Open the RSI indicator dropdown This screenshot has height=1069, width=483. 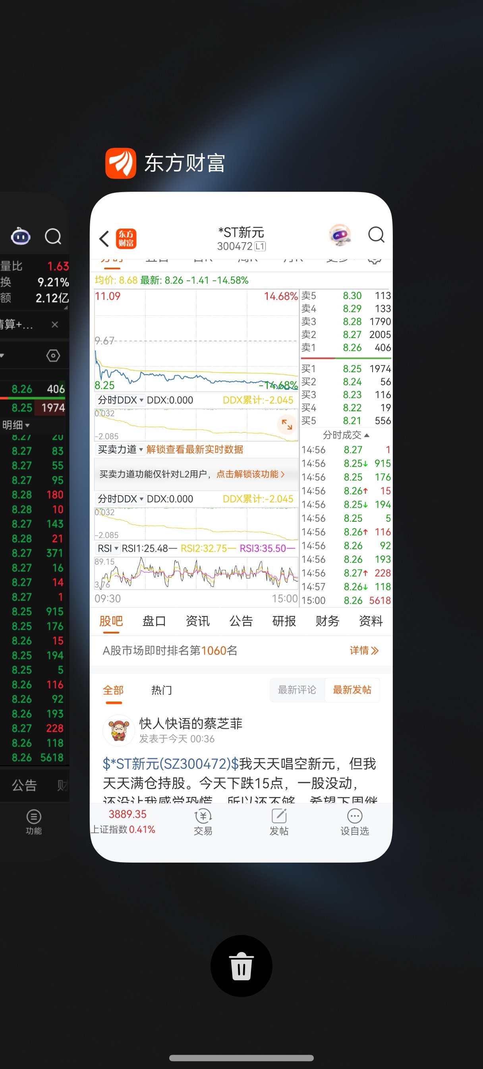pyautogui.click(x=108, y=548)
